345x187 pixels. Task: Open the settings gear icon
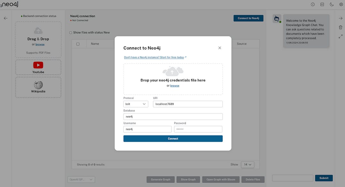(x=341, y=4)
